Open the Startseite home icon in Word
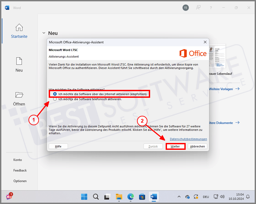This screenshot has height=204, width=256. [19, 27]
